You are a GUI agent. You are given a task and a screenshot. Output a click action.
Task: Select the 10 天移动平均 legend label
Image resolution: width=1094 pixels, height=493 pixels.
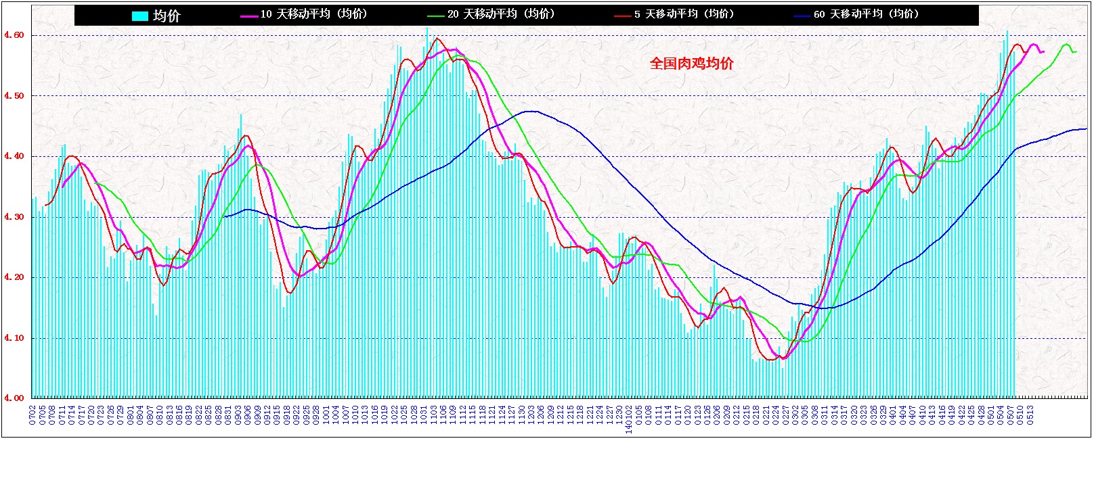314,14
